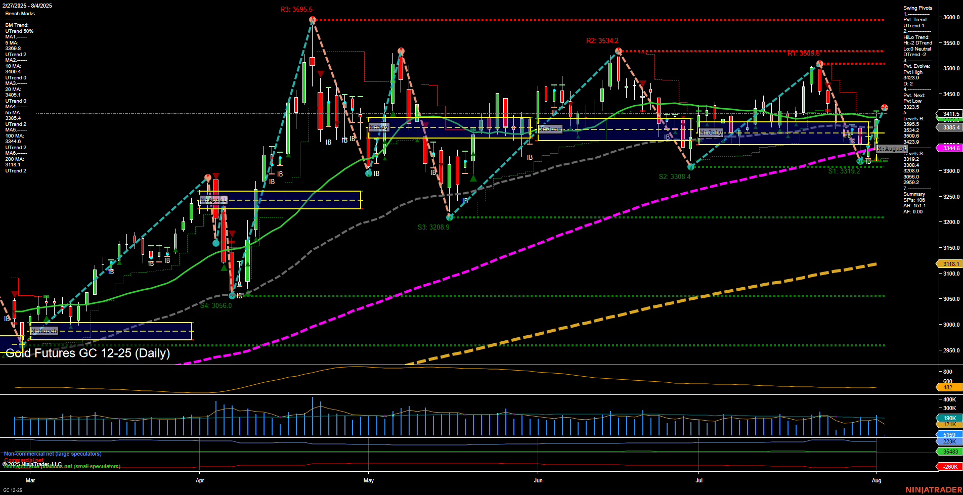Click the M:June monthly range label
The height and width of the screenshot is (495, 963).
pos(550,129)
